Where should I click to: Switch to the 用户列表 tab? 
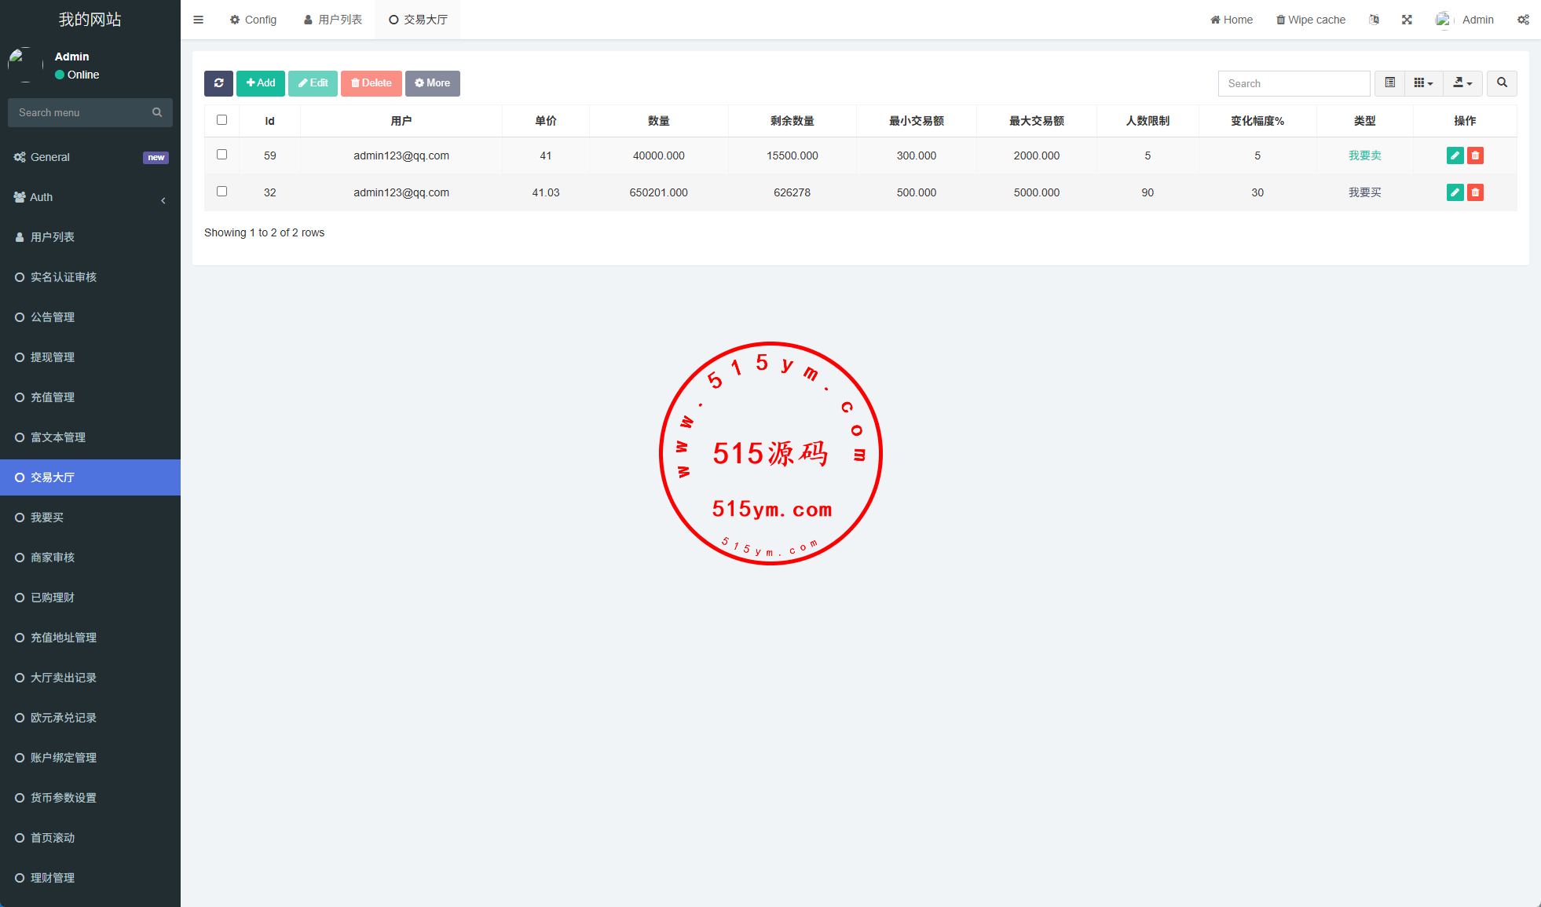point(333,20)
